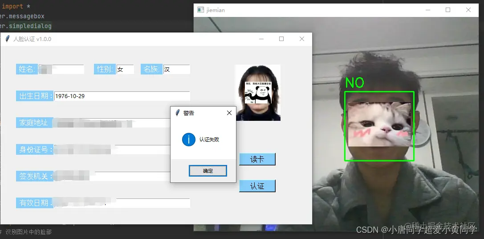This screenshot has width=484, height=239.
Task: Click the 人脸认证 v1.0.0 title text
Action: click(x=33, y=39)
